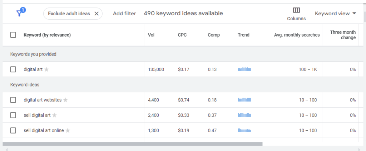Star the sell digital art keyword
366x151 pixels.
tap(54, 115)
